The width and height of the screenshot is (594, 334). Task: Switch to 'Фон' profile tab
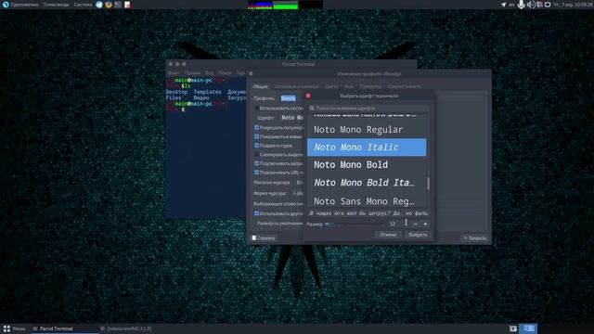click(x=349, y=86)
